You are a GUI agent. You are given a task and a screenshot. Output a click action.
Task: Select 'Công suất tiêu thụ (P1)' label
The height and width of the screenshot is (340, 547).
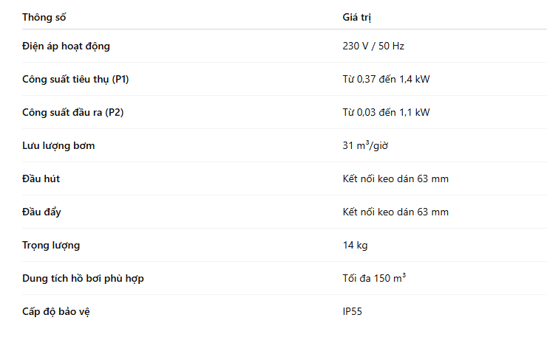[75, 80]
